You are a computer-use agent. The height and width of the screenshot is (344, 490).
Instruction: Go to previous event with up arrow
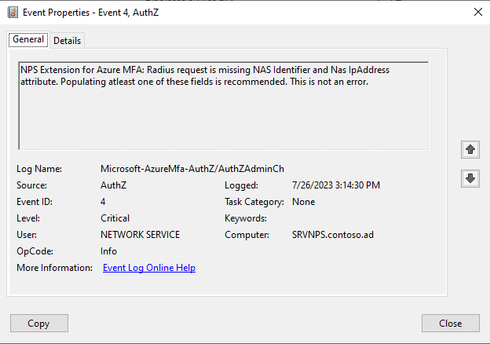pyautogui.click(x=470, y=149)
